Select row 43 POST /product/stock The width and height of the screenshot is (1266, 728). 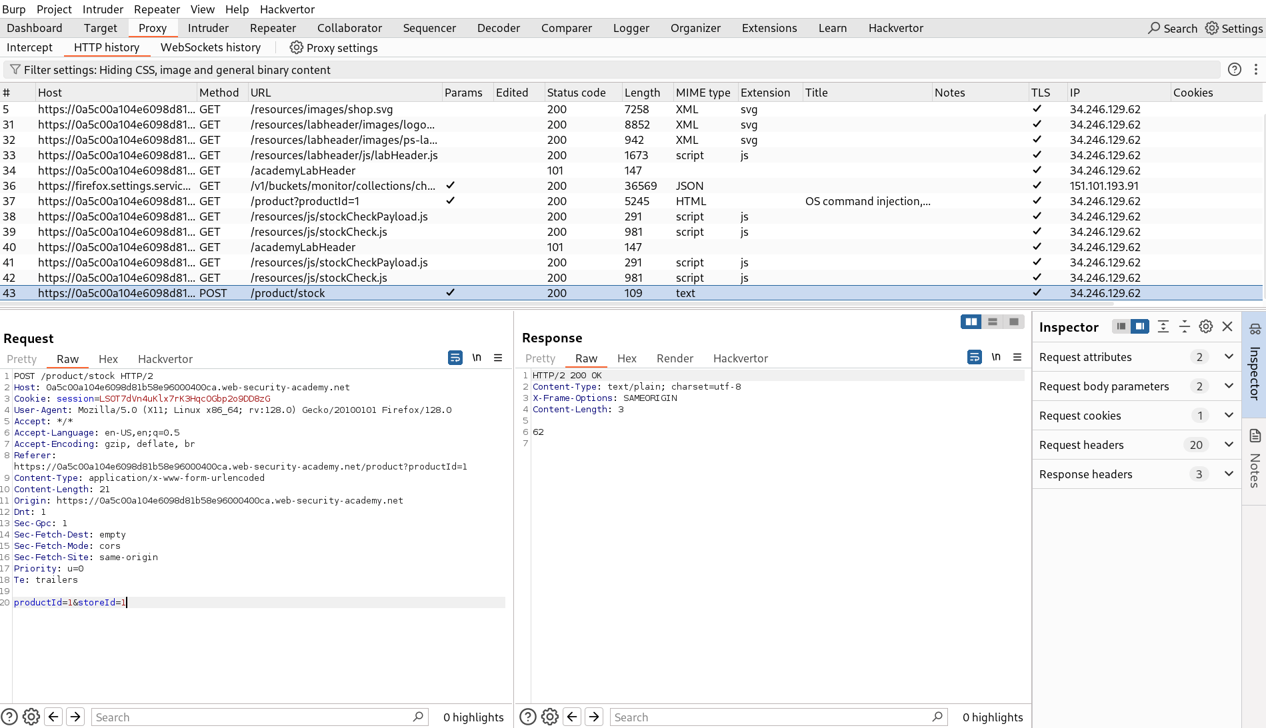click(x=631, y=293)
